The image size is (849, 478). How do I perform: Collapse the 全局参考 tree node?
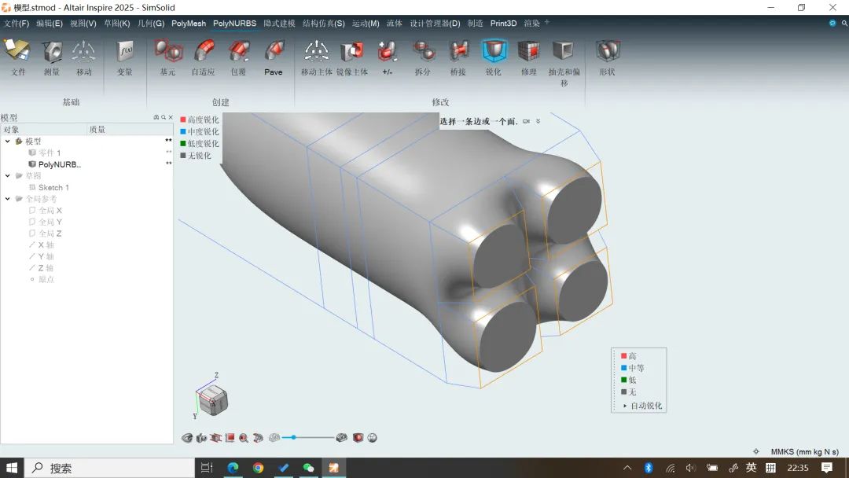[x=8, y=199]
